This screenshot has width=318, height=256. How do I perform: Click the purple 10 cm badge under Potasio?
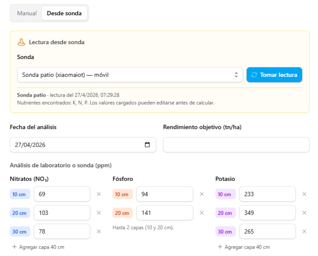point(225,194)
